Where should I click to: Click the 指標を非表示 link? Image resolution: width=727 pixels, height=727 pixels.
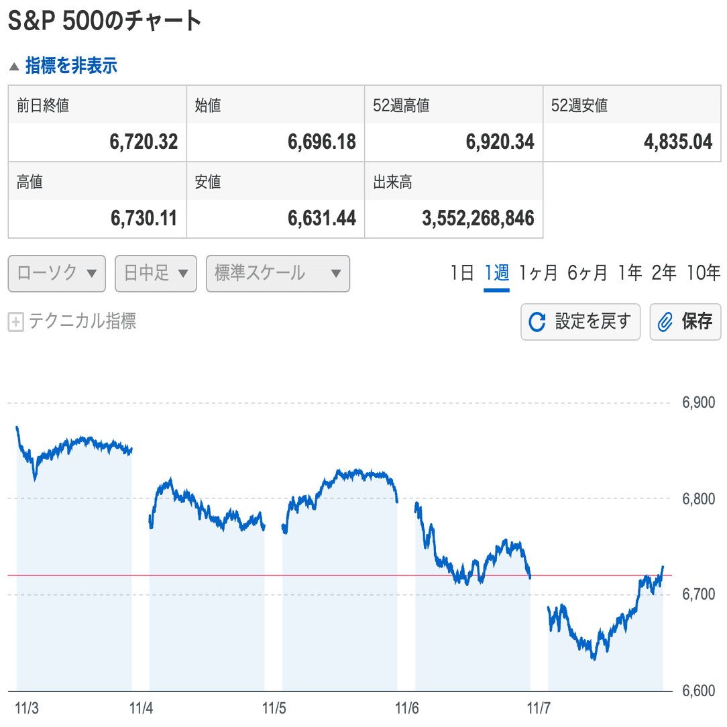tap(71, 66)
